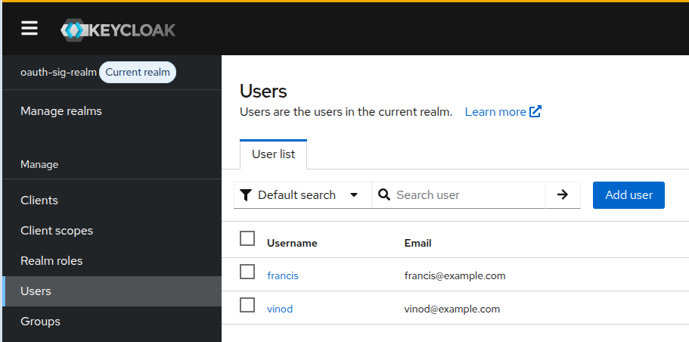
Task: Click the Users page heading
Action: click(263, 91)
